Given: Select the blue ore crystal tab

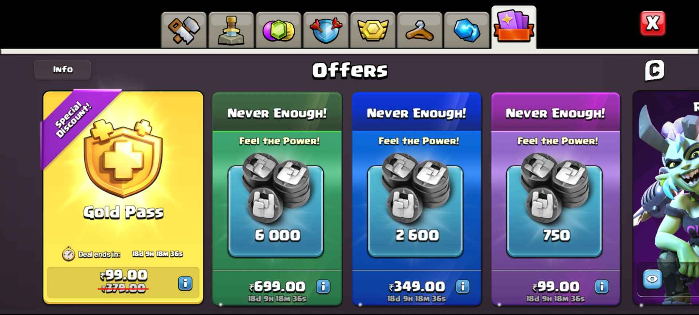Looking at the screenshot, I should [x=467, y=30].
